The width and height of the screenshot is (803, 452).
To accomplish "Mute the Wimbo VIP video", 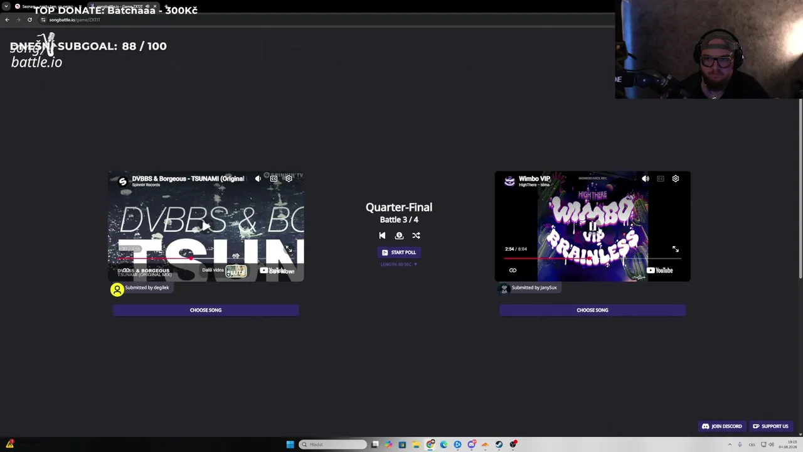I will 646,179.
